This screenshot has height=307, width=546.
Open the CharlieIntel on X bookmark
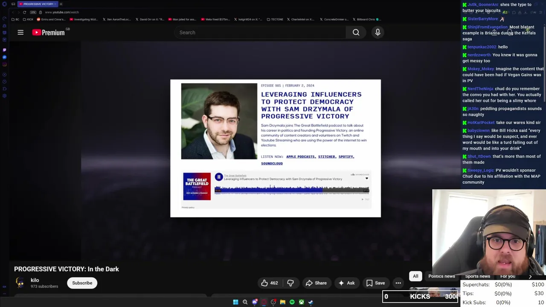[x=301, y=19]
